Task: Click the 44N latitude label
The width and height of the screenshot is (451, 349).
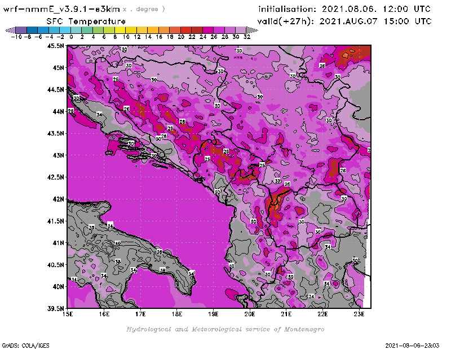Action: pos(59,111)
